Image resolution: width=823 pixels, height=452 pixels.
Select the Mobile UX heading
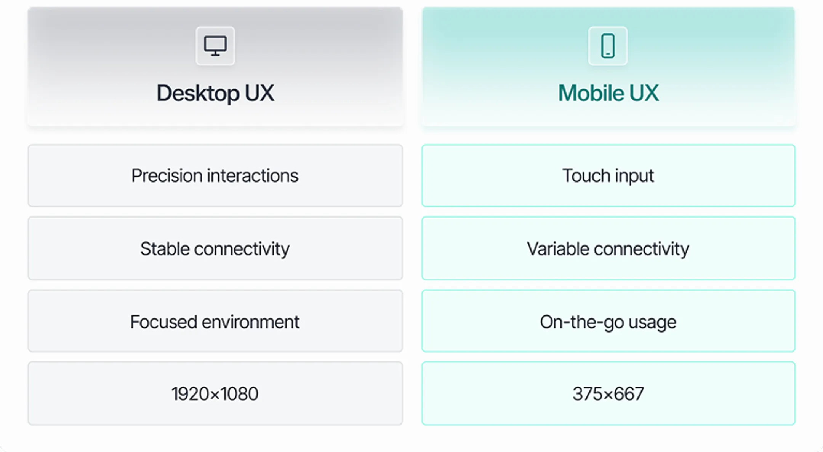(x=608, y=93)
